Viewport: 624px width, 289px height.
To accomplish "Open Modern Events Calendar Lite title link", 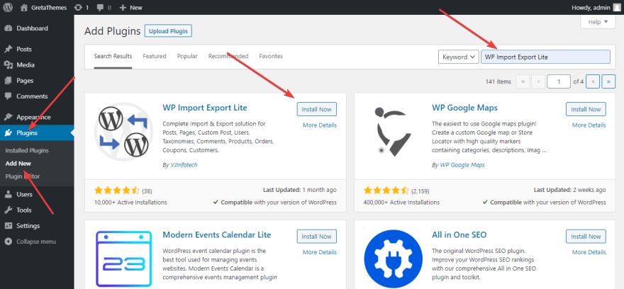I will pos(217,234).
